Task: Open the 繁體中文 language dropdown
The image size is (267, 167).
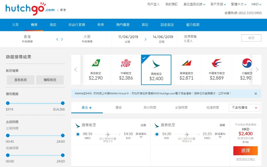Action: click(x=239, y=4)
